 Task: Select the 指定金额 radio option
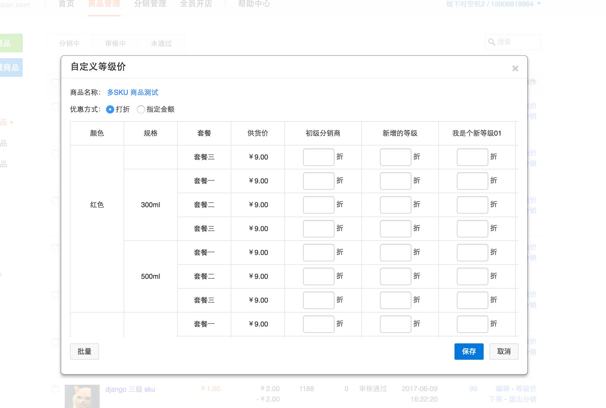click(x=141, y=109)
